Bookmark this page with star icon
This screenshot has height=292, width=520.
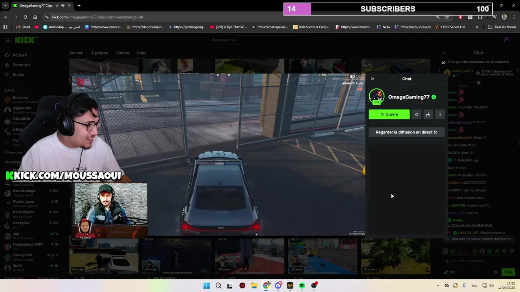[447, 17]
